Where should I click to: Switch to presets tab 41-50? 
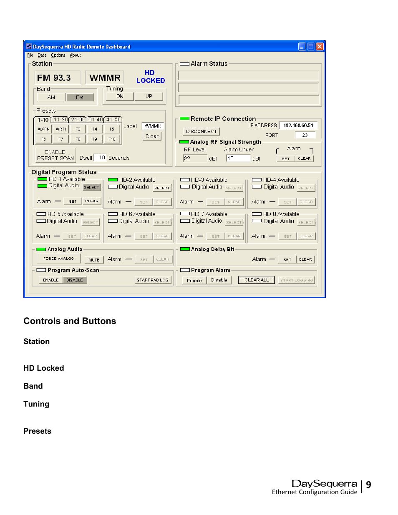[x=113, y=120]
